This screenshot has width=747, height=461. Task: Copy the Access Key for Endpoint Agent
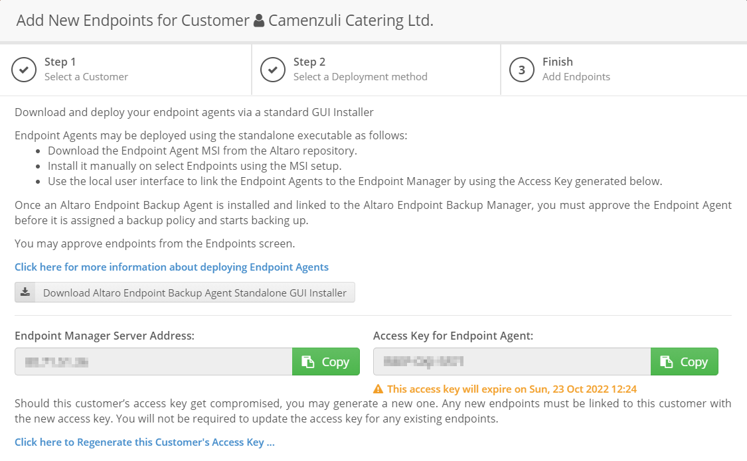(x=684, y=362)
